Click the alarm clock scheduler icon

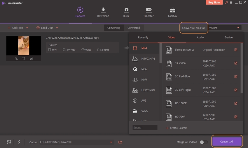[9, 142]
